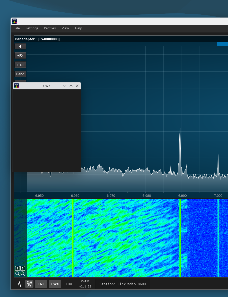The height and width of the screenshot is (297, 228).
Task: Click the 6.970 frequency label
Action: [x=111, y=196]
